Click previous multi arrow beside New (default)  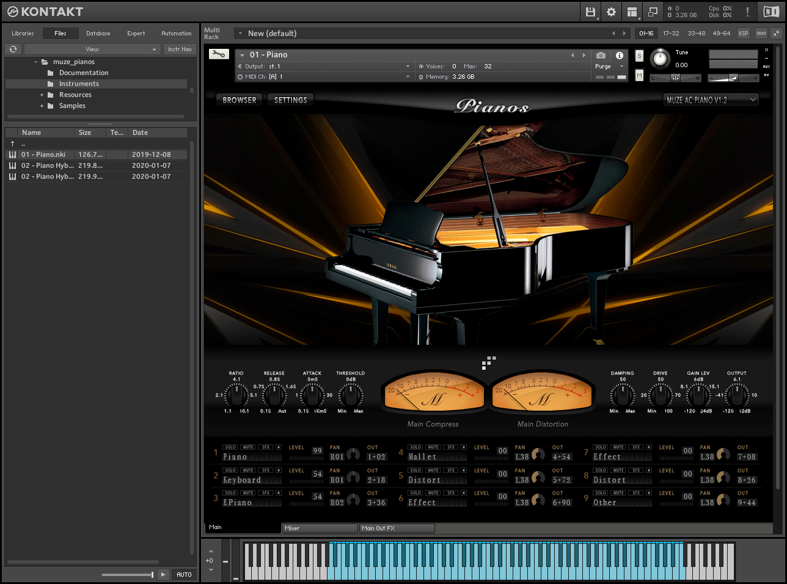tap(613, 34)
